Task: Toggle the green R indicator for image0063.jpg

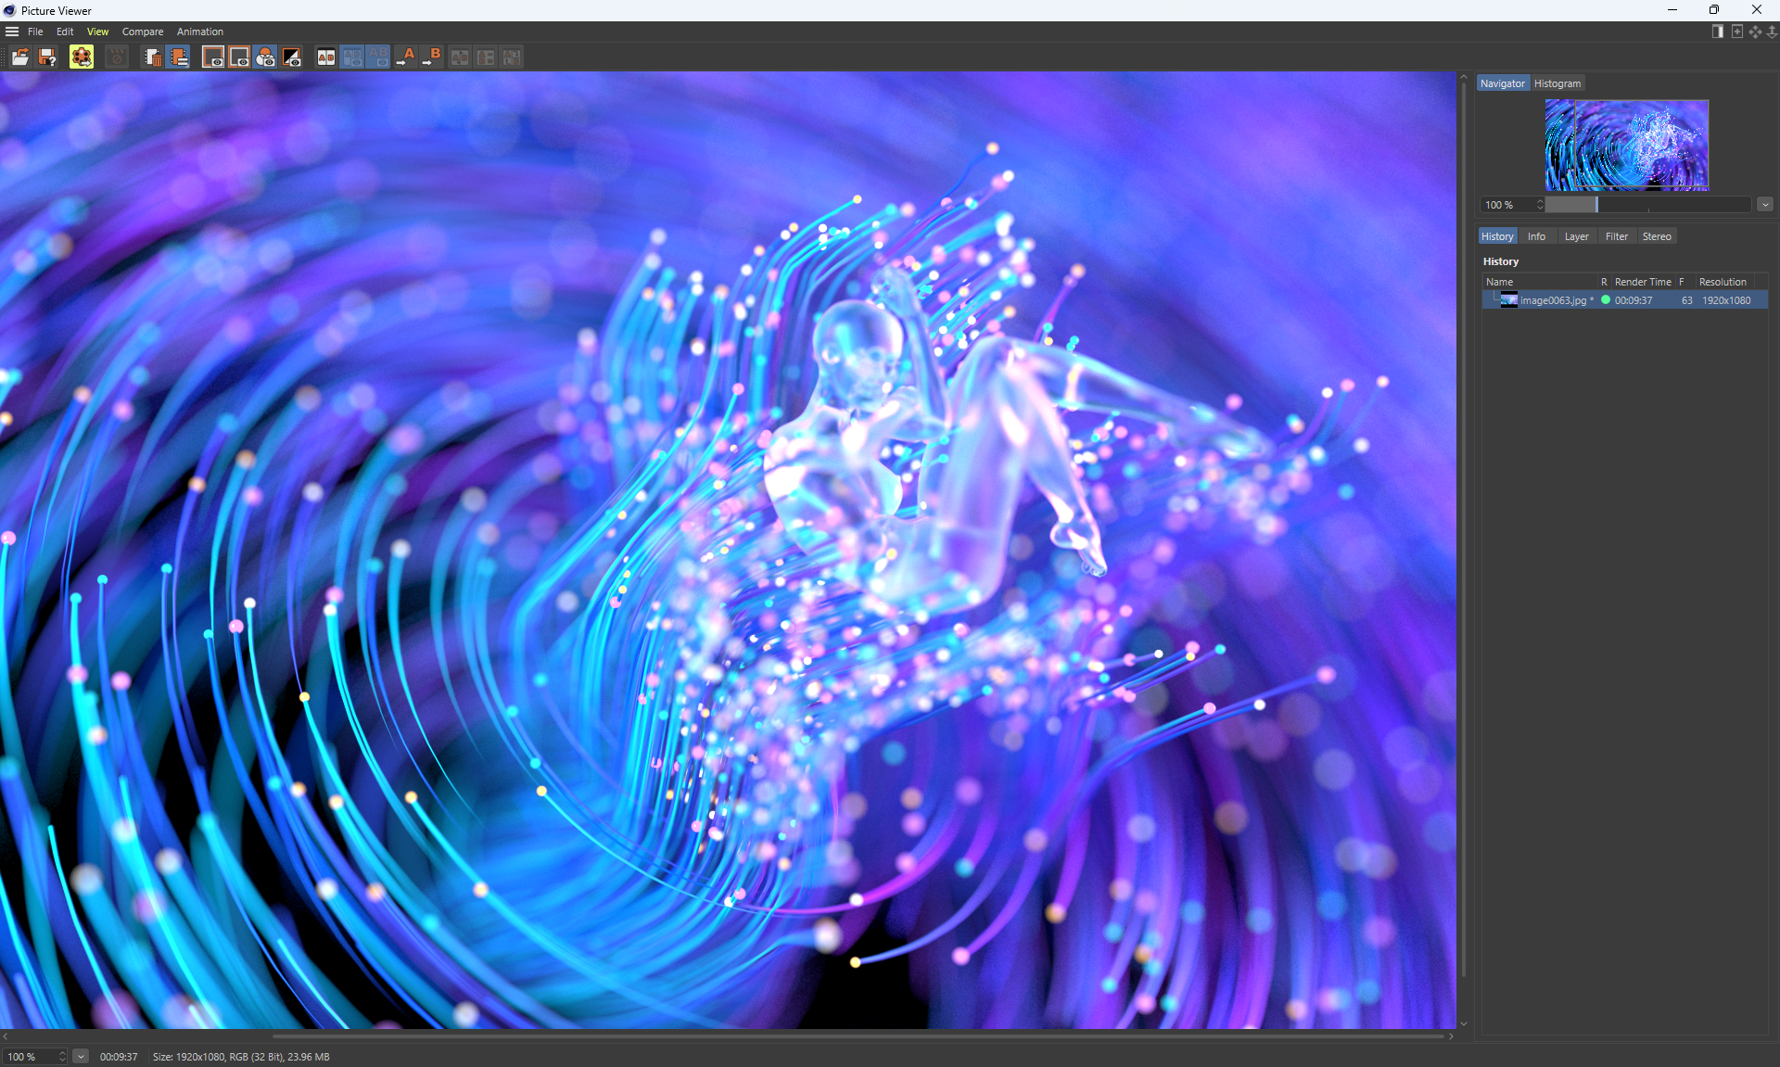Action: [x=1605, y=300]
